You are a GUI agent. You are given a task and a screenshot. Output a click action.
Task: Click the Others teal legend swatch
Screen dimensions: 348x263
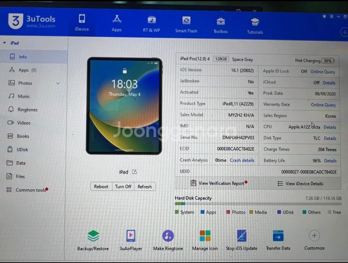coord(305,212)
